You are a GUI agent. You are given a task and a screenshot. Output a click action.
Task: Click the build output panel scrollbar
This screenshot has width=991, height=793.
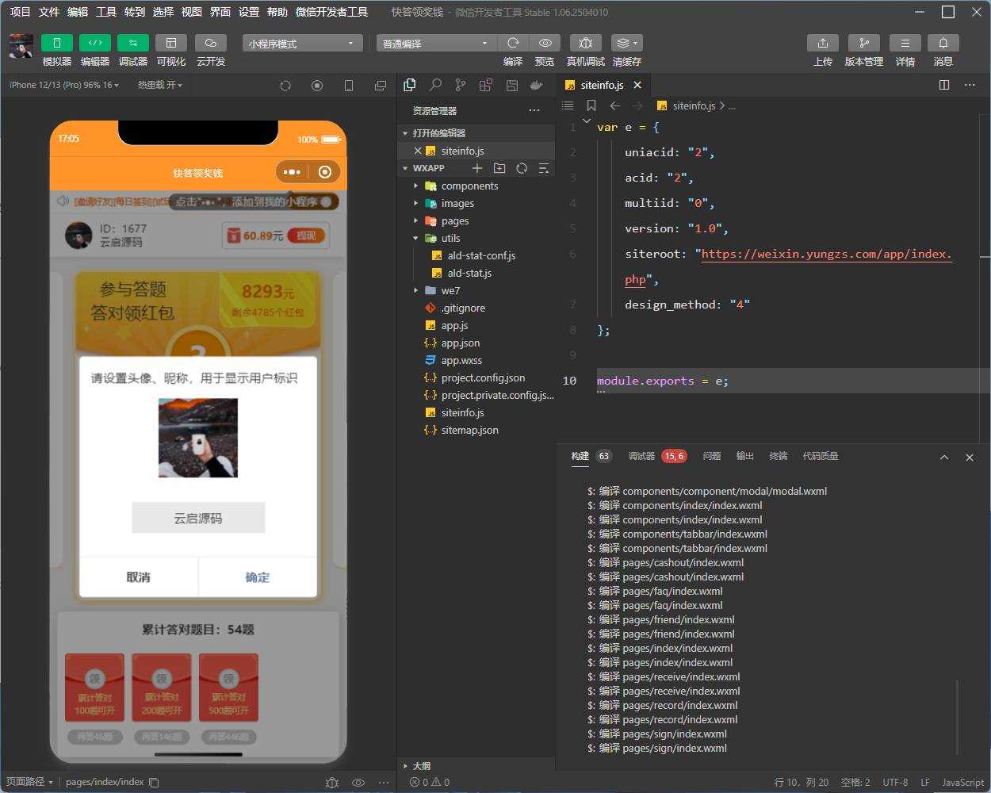click(x=958, y=717)
